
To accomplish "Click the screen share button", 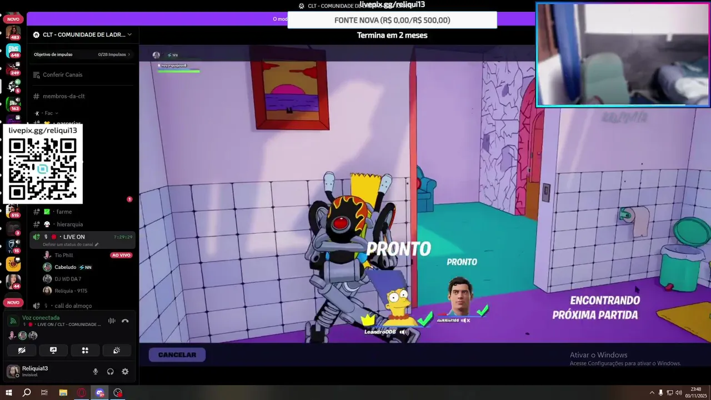I will [x=53, y=351].
